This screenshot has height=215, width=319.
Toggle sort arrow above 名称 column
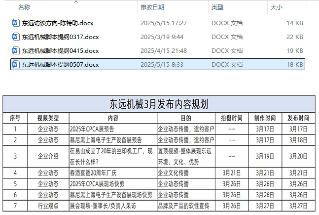pyautogui.click(x=76, y=2)
